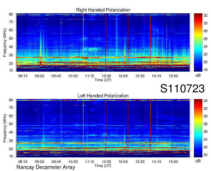211x171 pixels.
Task: Click the Left Handed Polarization title
Action: (x=103, y=96)
